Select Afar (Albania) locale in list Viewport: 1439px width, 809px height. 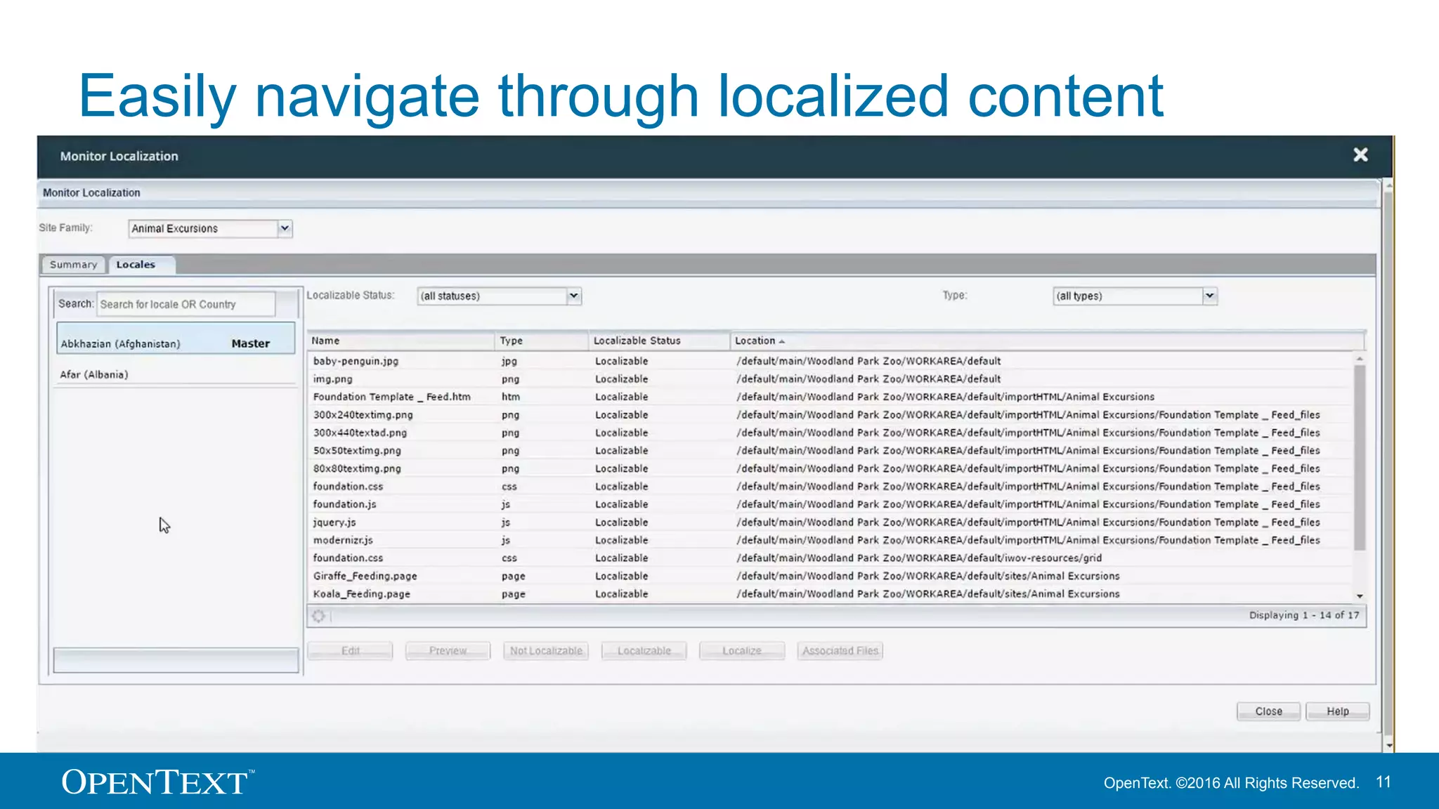point(94,374)
